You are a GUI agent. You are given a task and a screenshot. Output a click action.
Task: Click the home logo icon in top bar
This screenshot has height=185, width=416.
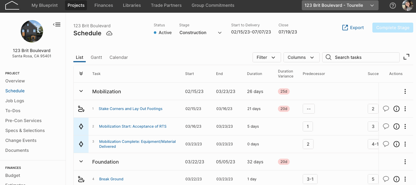point(12,5)
